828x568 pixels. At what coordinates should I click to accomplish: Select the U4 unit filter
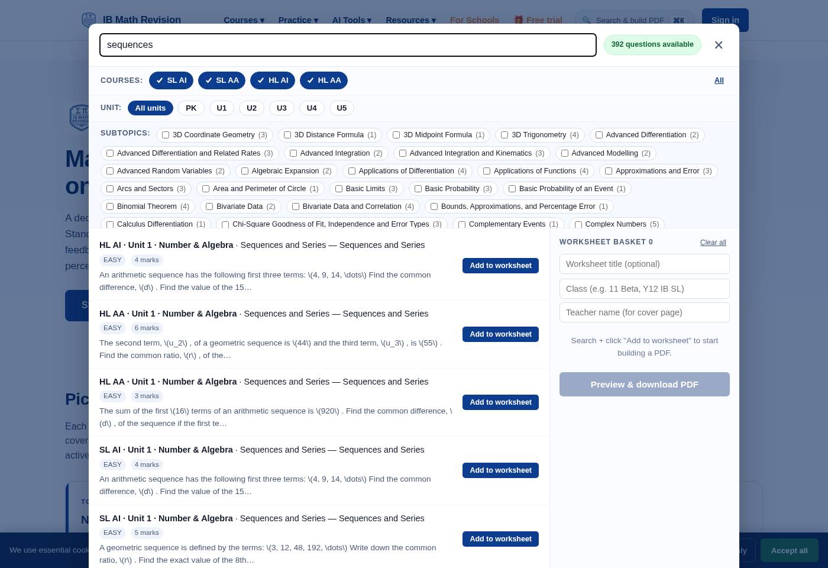point(312,108)
